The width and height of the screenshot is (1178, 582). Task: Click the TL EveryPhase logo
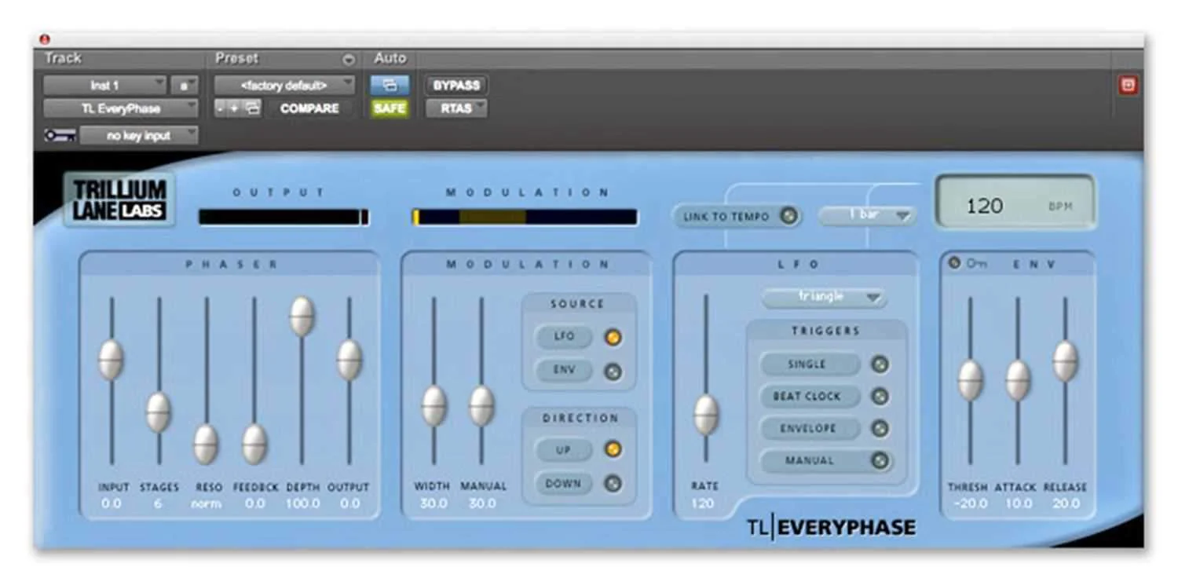click(831, 527)
